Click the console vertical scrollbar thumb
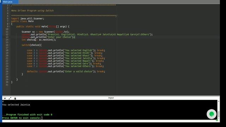 pyautogui.click(x=219, y=114)
